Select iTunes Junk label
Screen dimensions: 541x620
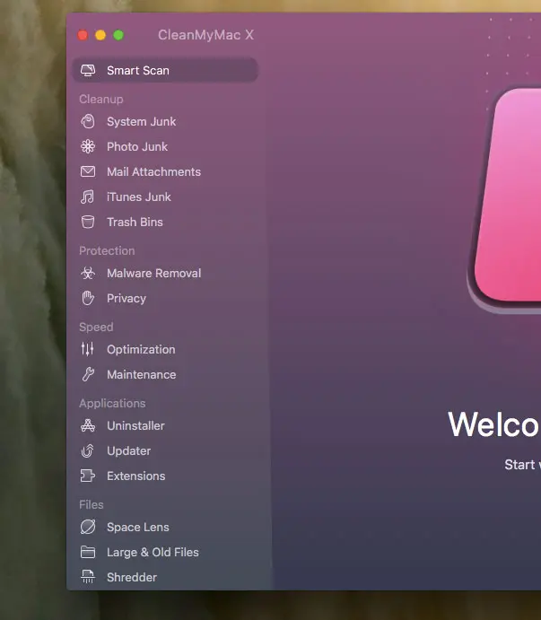pos(139,196)
